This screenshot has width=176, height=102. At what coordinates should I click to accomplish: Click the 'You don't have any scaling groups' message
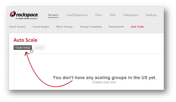[105, 78]
